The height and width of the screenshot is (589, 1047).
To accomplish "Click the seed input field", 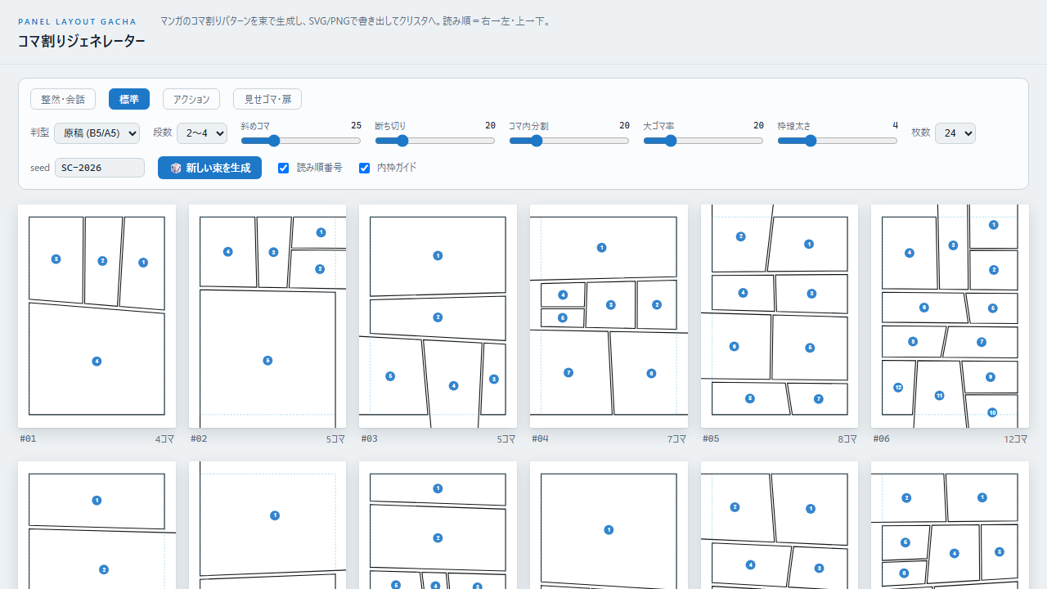I will pyautogui.click(x=100, y=168).
